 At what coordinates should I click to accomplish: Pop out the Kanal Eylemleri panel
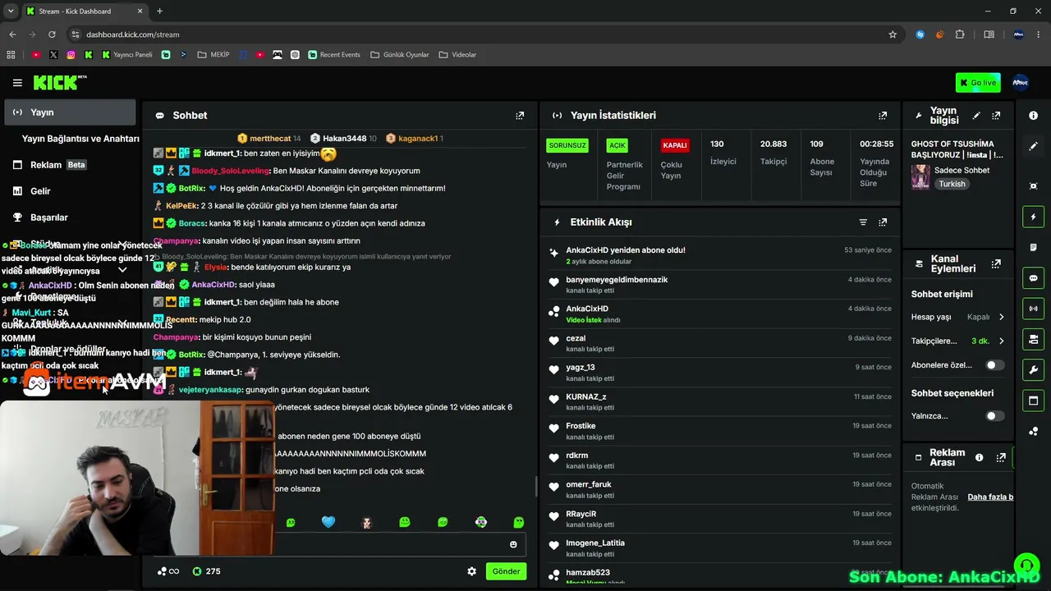click(996, 264)
